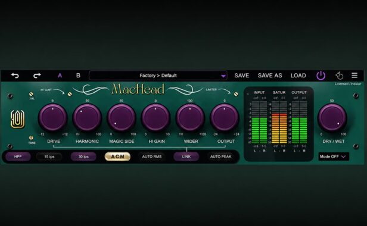The image size is (367, 226).
Task: Click the DRIVE label text
Action: point(54,141)
